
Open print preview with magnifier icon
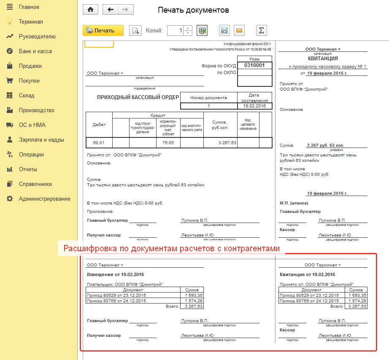click(x=135, y=30)
